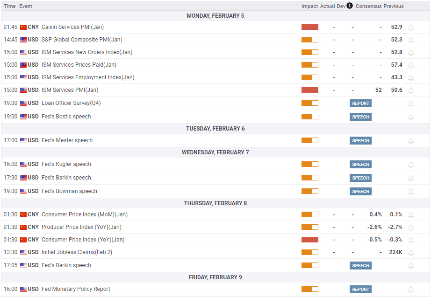Click bell icon for Loan Officer Survey
The width and height of the screenshot is (431, 297).
(410, 104)
